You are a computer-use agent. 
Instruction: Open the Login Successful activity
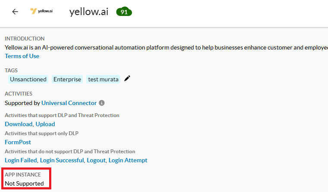tap(62, 160)
